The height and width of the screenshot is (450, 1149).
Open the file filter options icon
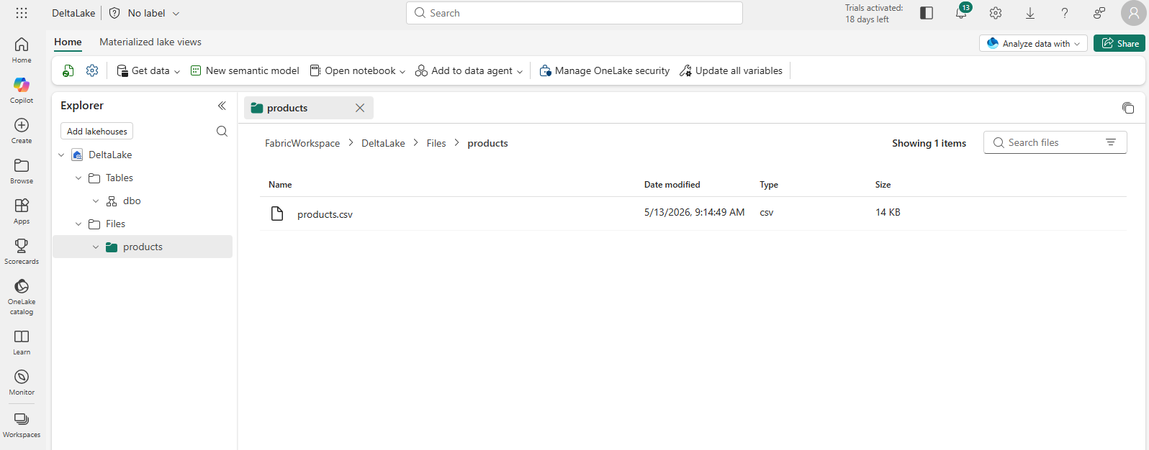(x=1111, y=142)
